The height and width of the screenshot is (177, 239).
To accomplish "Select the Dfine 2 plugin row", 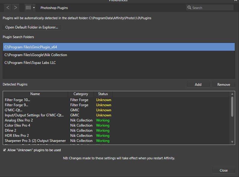I will click(116, 130).
